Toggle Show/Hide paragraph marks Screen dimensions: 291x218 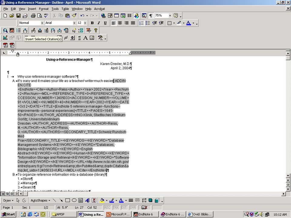pos(151,15)
